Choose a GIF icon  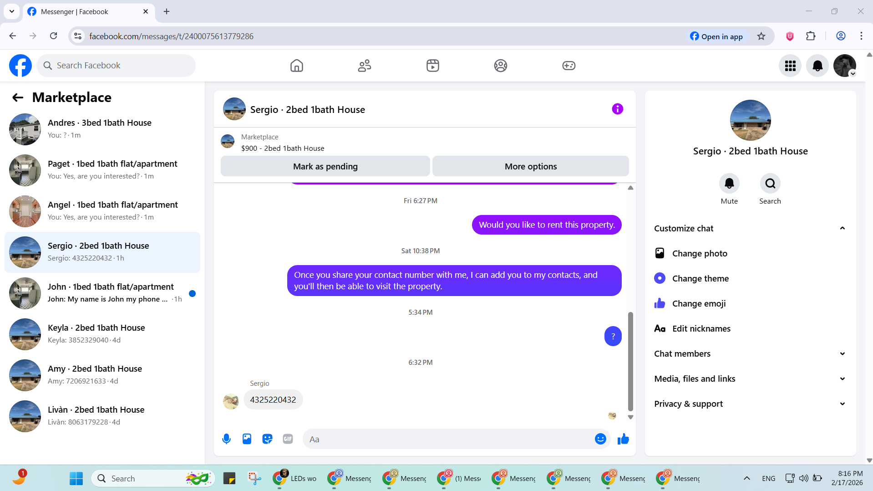[x=288, y=439]
